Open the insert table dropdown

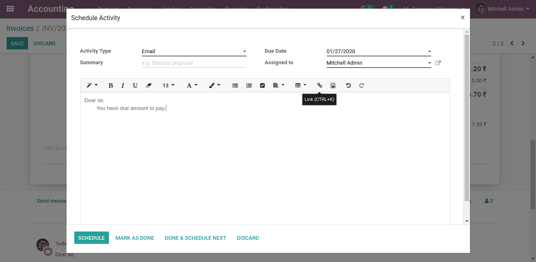pos(301,85)
